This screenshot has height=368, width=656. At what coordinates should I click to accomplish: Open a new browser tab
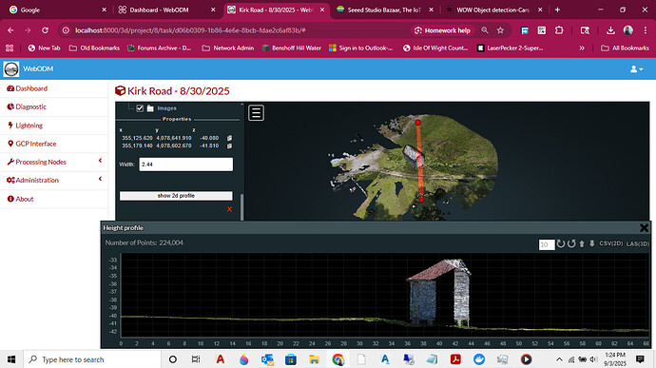pos(557,10)
